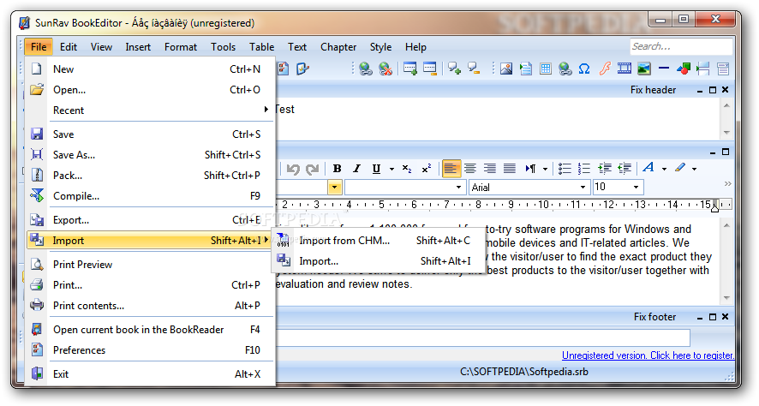Toggle italic formatting
759x406 pixels.
pos(356,169)
